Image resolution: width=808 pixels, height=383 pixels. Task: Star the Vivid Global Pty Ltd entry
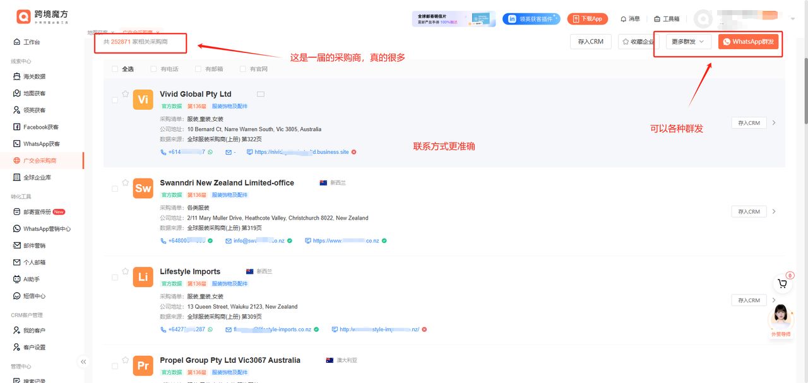coord(126,94)
